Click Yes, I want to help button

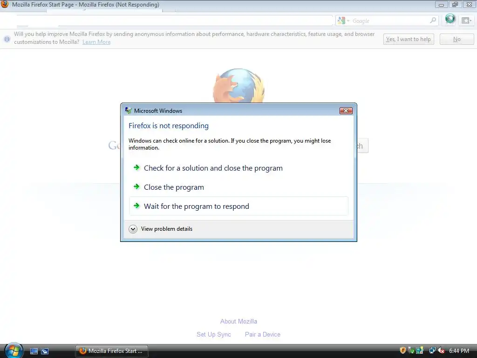408,39
